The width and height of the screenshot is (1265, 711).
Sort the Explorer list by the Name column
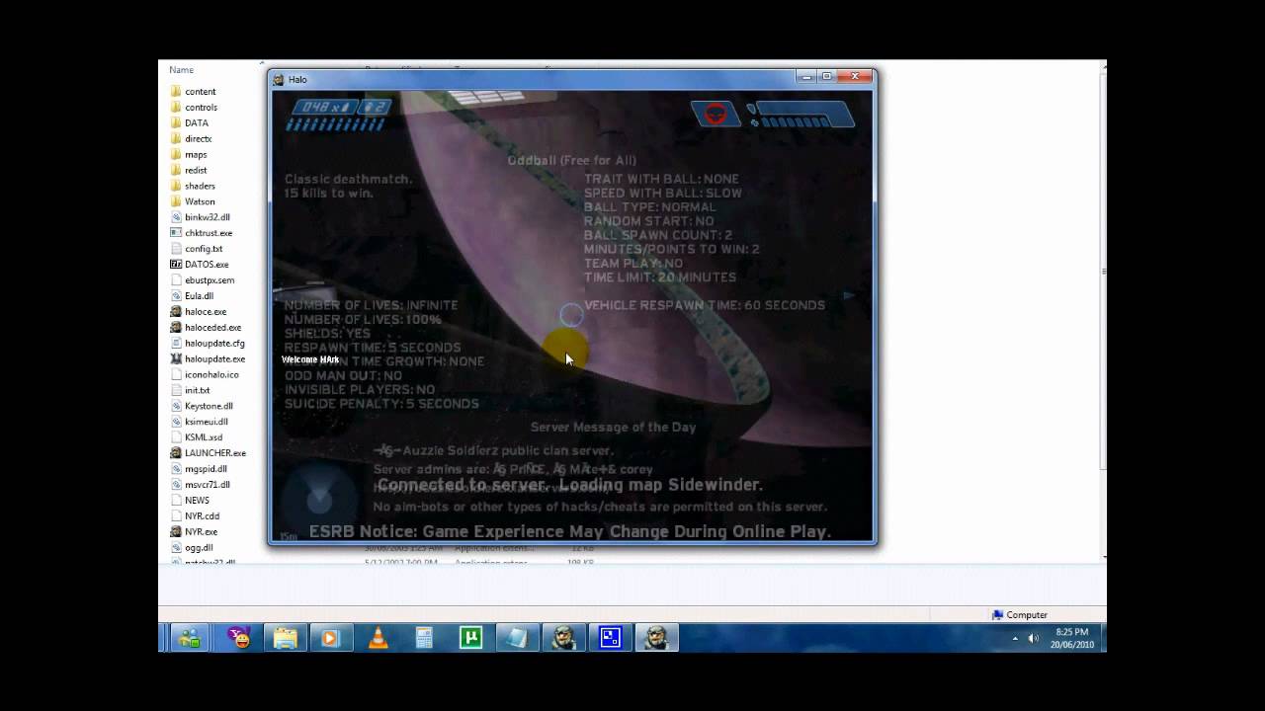(182, 70)
